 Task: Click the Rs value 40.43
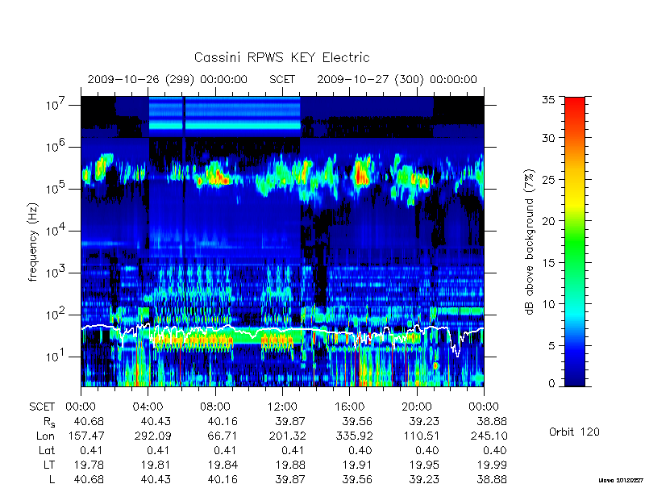click(156, 421)
